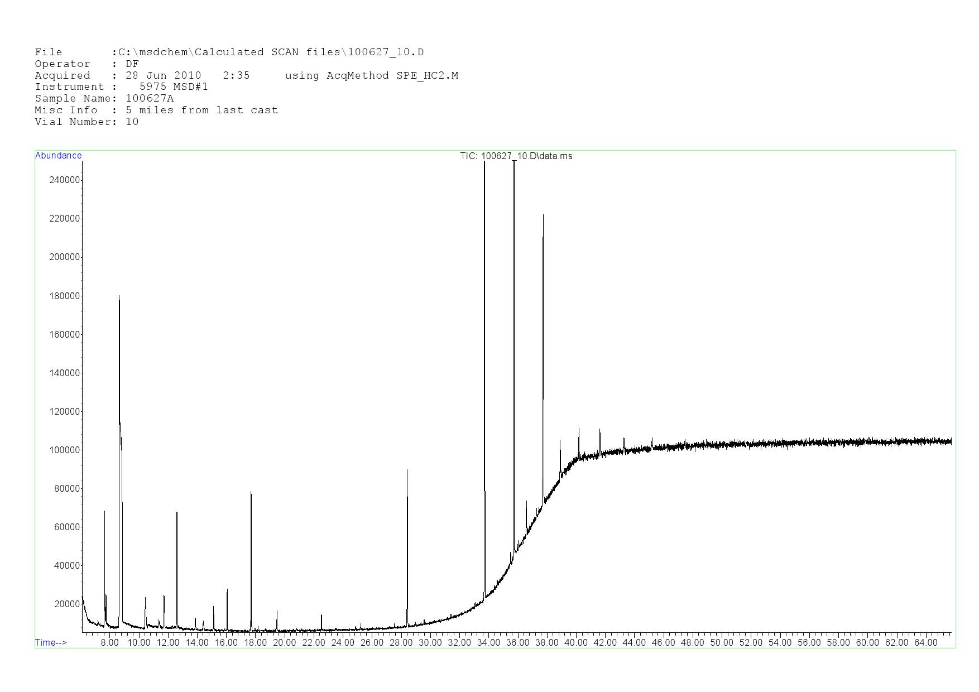Click the Instrument 5975 MSD#1 text

[174, 87]
